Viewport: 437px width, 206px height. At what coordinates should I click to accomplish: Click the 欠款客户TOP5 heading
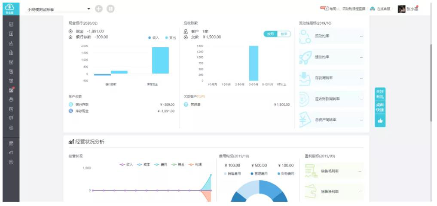(x=194, y=96)
